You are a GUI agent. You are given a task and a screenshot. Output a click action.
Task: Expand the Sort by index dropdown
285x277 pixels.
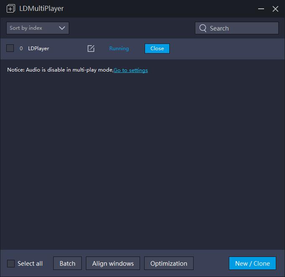38,28
